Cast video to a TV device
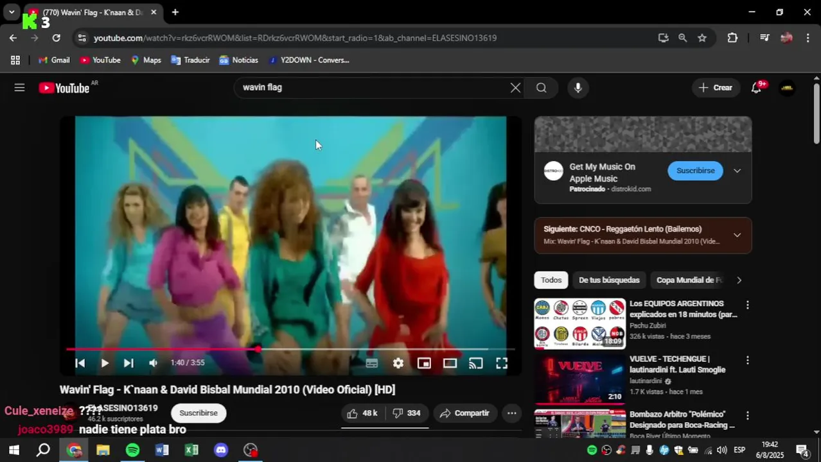 click(x=476, y=363)
